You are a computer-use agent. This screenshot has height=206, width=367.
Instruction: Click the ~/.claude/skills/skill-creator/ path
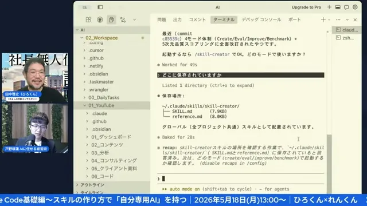[x=201, y=106]
